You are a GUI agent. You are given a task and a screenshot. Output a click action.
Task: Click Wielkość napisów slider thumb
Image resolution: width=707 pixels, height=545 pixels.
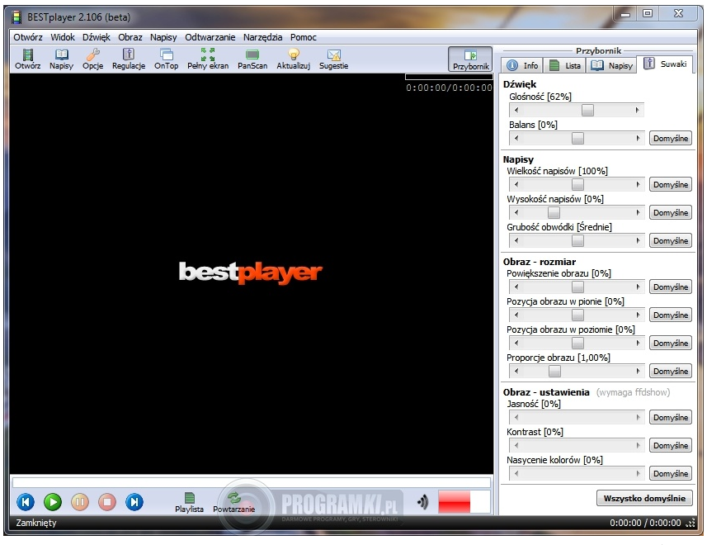pyautogui.click(x=577, y=184)
